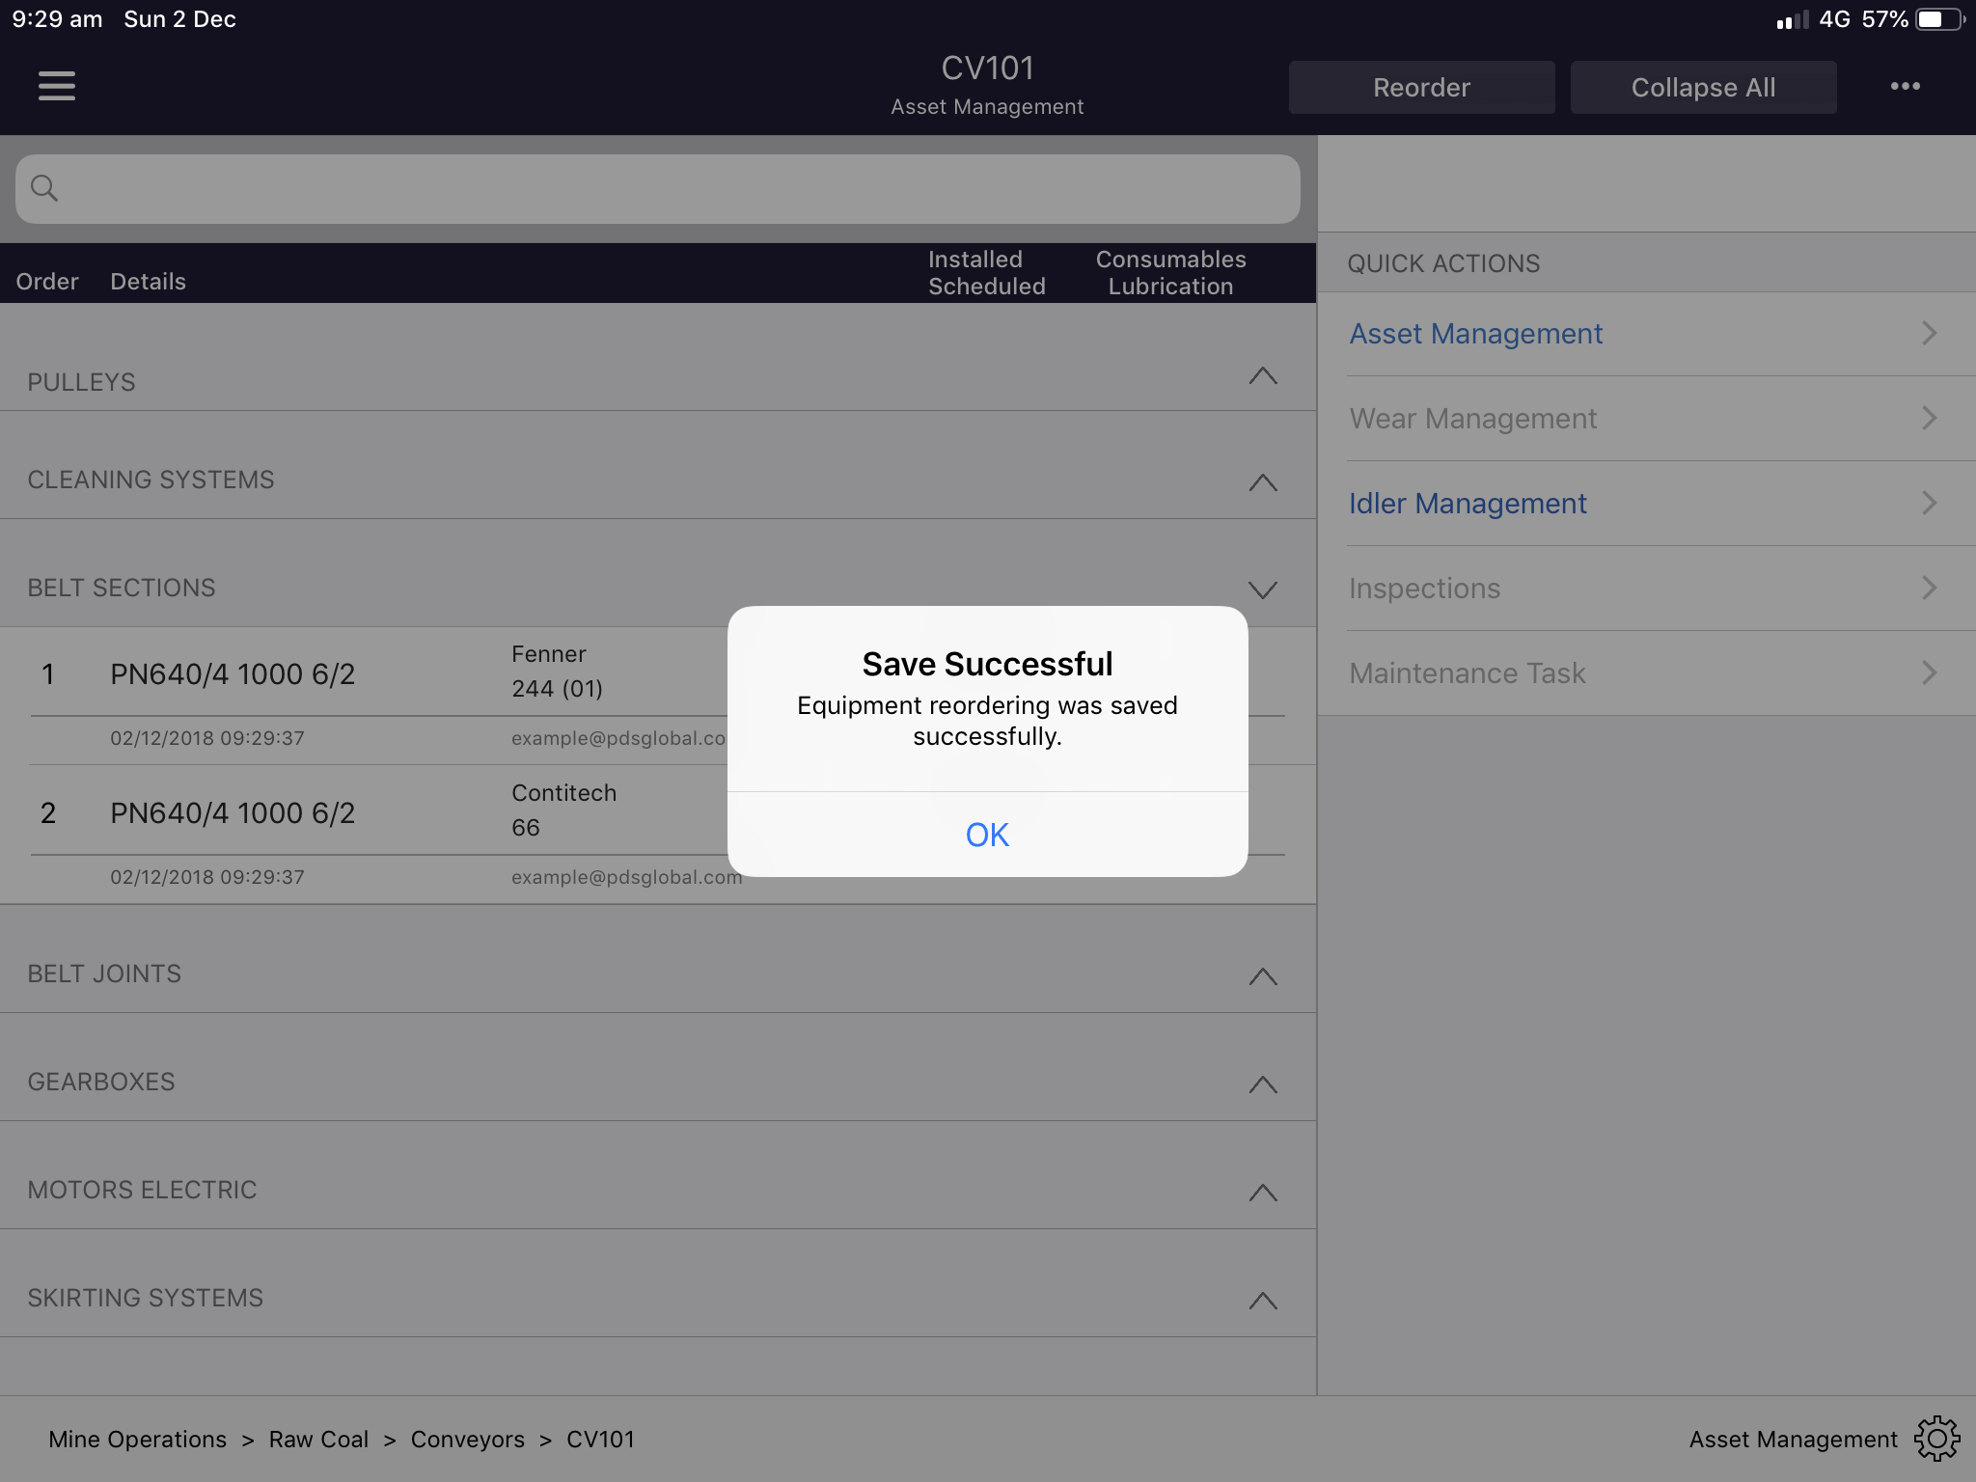Image resolution: width=1976 pixels, height=1482 pixels.
Task: Tap the battery status indicator
Action: coord(1940,19)
